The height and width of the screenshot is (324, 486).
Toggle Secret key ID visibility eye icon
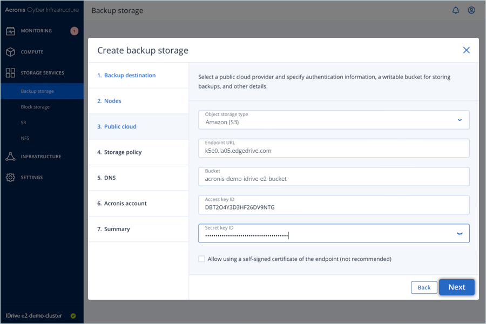point(460,234)
